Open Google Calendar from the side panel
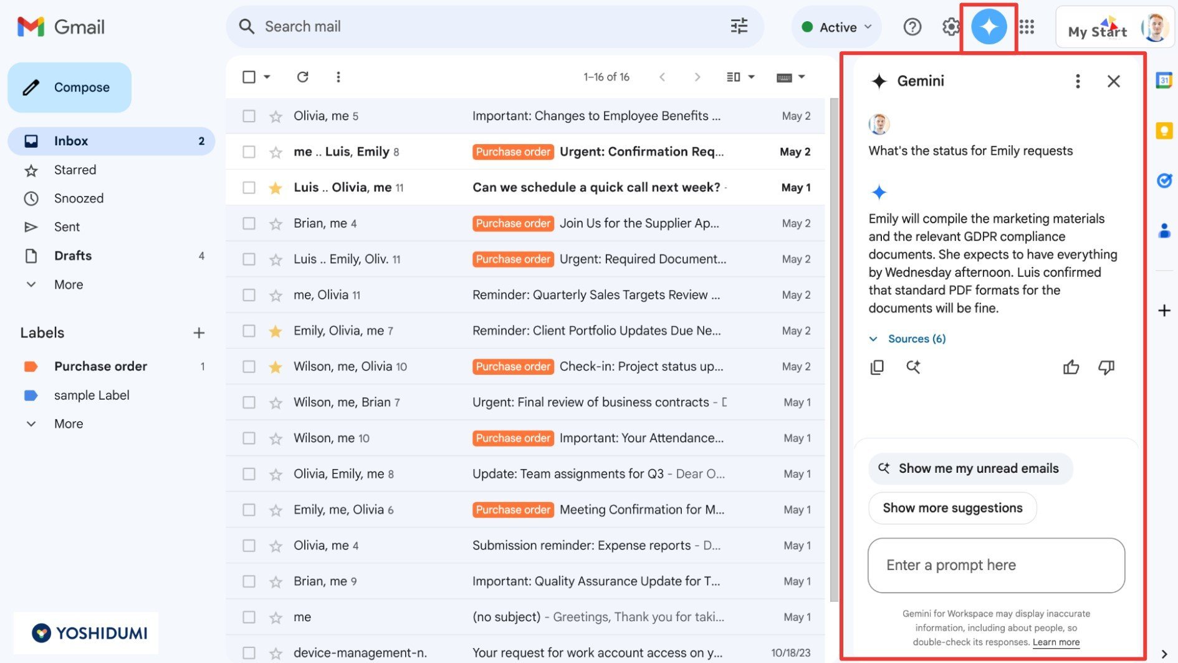The height and width of the screenshot is (663, 1178). [1164, 80]
